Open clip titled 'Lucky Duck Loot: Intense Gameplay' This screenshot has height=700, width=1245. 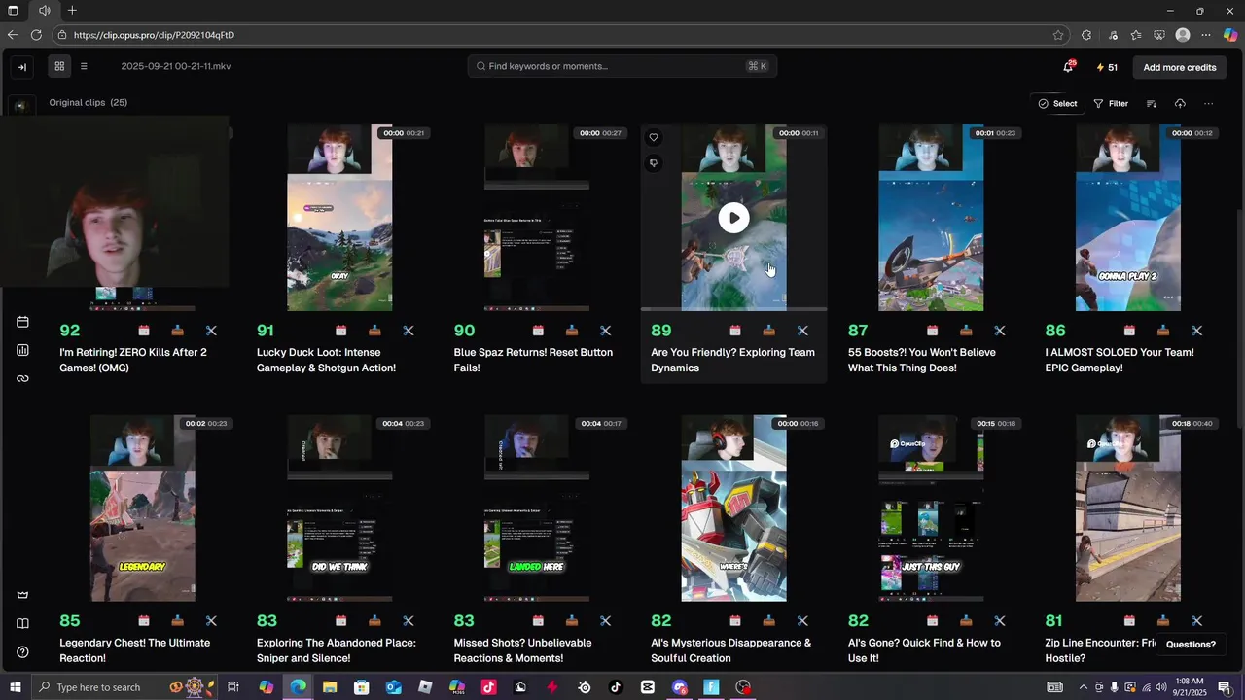(326, 360)
